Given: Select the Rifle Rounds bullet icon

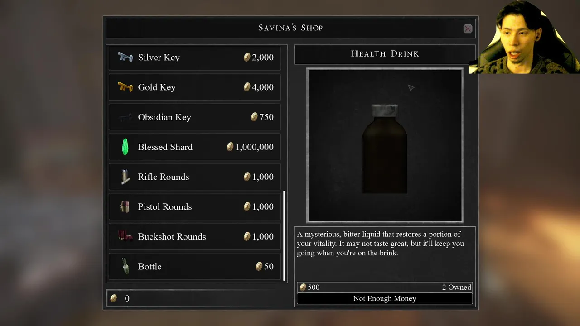Looking at the screenshot, I should tap(125, 177).
